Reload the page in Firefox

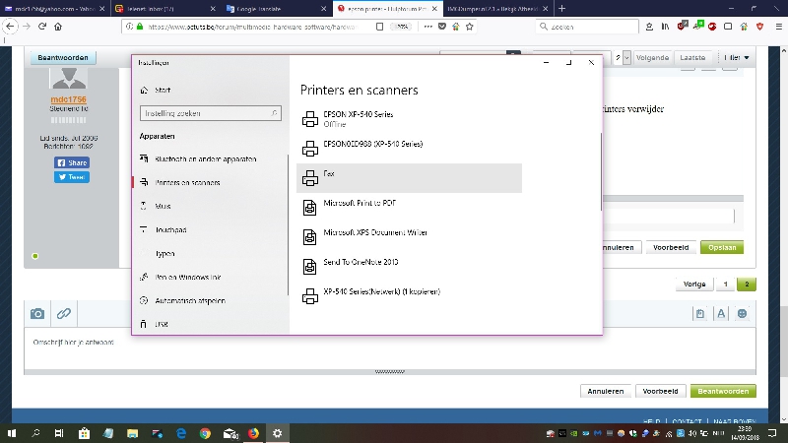(42, 27)
